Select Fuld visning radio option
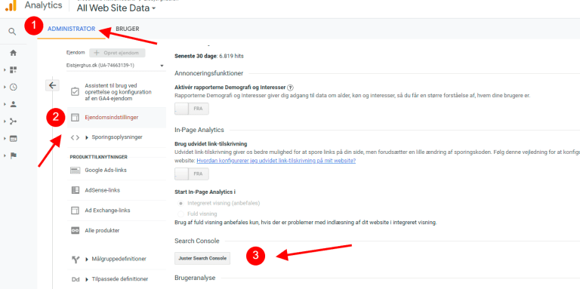This screenshot has width=580, height=289. [180, 214]
